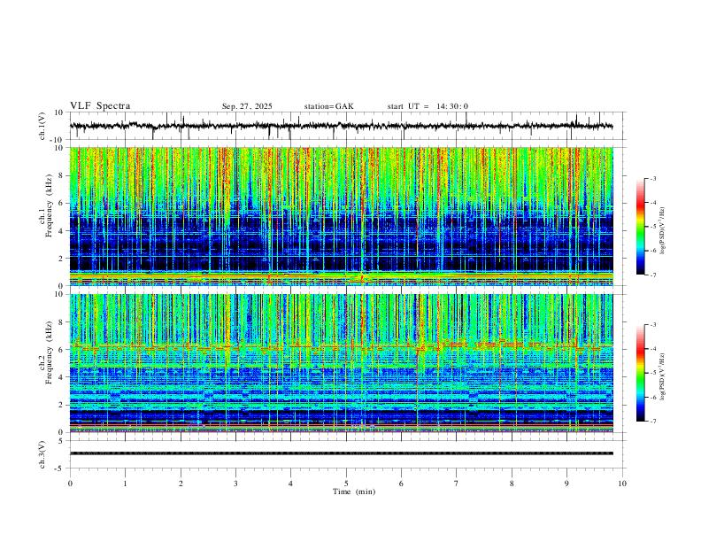Viewport: 701px width, 542px height.
Task: Click the "8" tick on the time axis
Action: point(512,484)
